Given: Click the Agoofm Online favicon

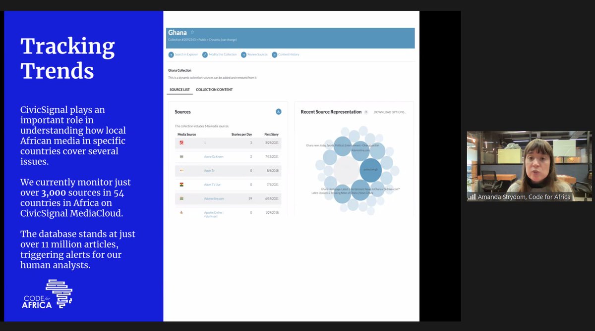Looking at the screenshot, I should (180, 212).
